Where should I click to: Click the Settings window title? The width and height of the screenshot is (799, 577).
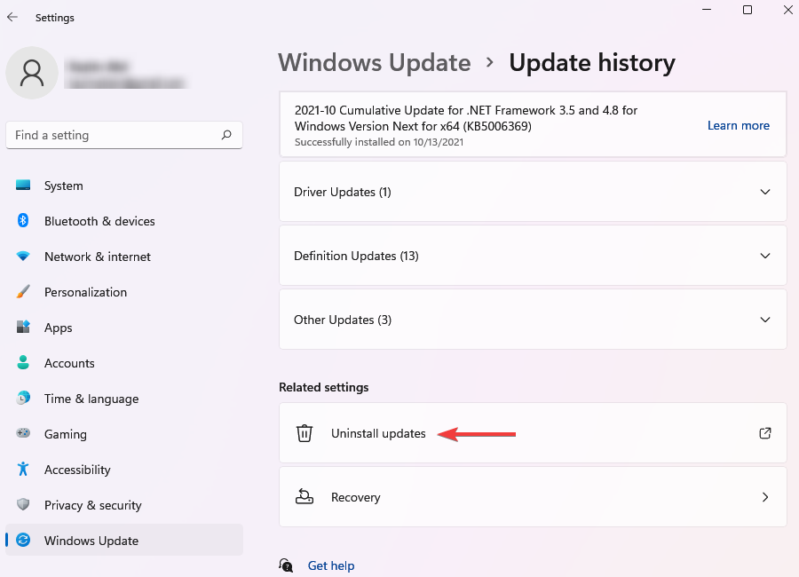(x=54, y=18)
